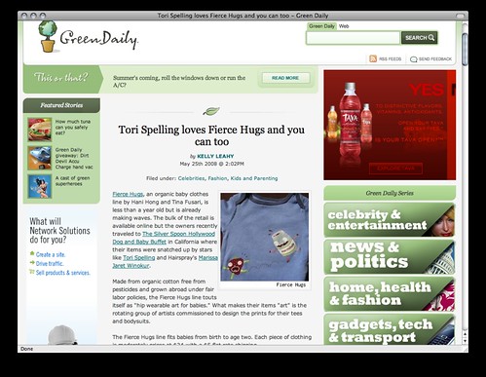Viewport: 486px width, 377px height.
Task: Click the toolbar toggle pill in the title bar
Action: pyautogui.click(x=460, y=16)
